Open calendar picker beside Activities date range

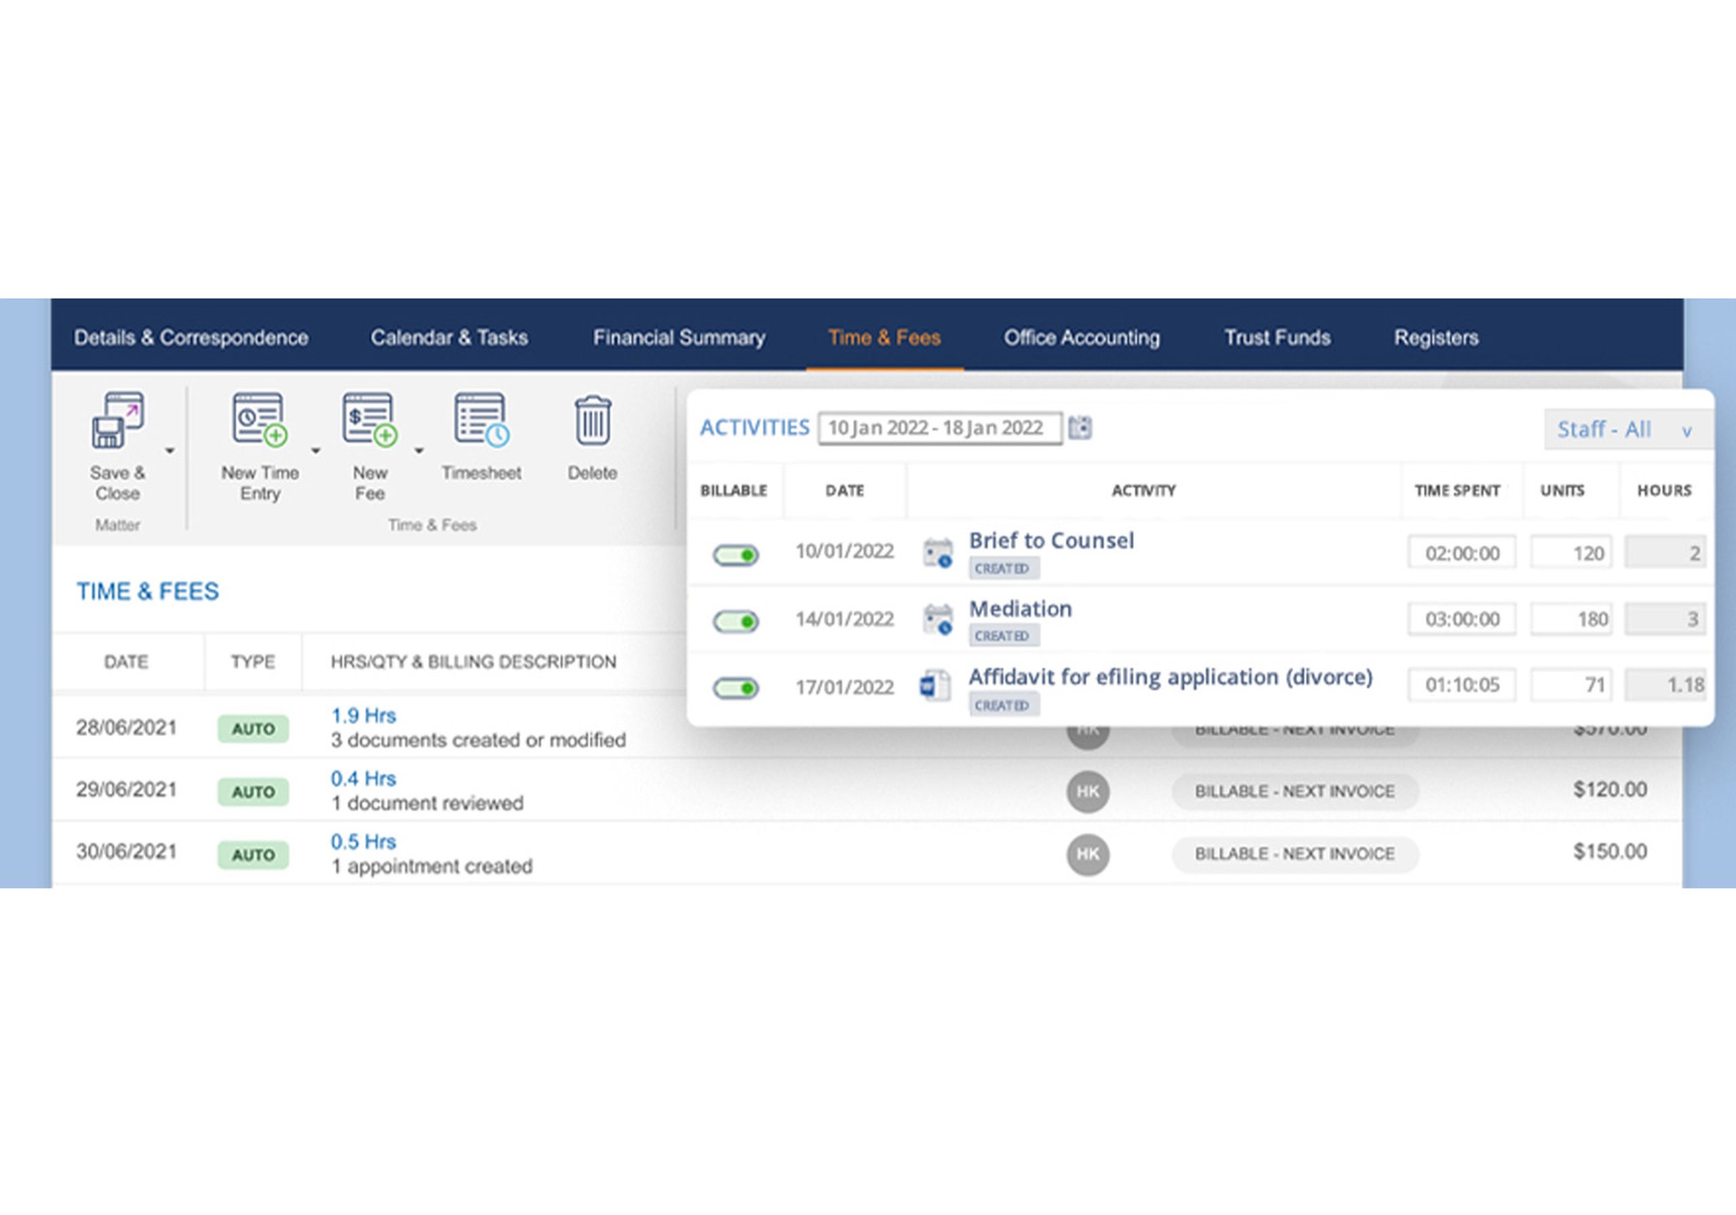coord(1080,428)
